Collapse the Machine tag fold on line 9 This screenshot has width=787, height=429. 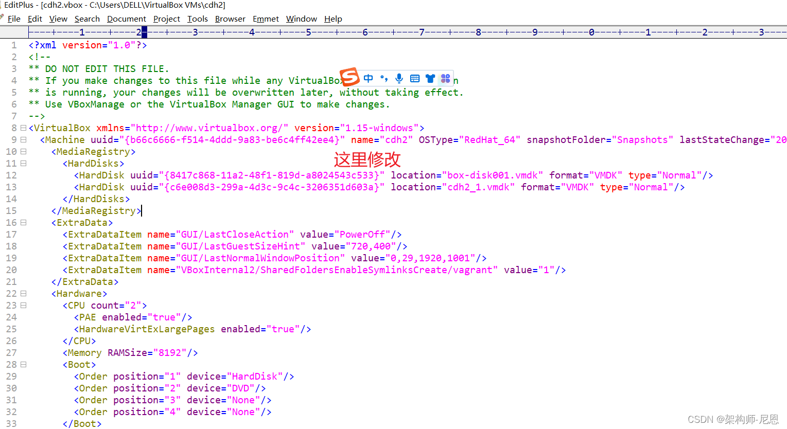point(23,140)
